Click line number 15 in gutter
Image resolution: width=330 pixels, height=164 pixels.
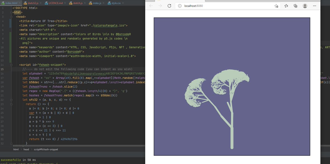(x=2, y=69)
